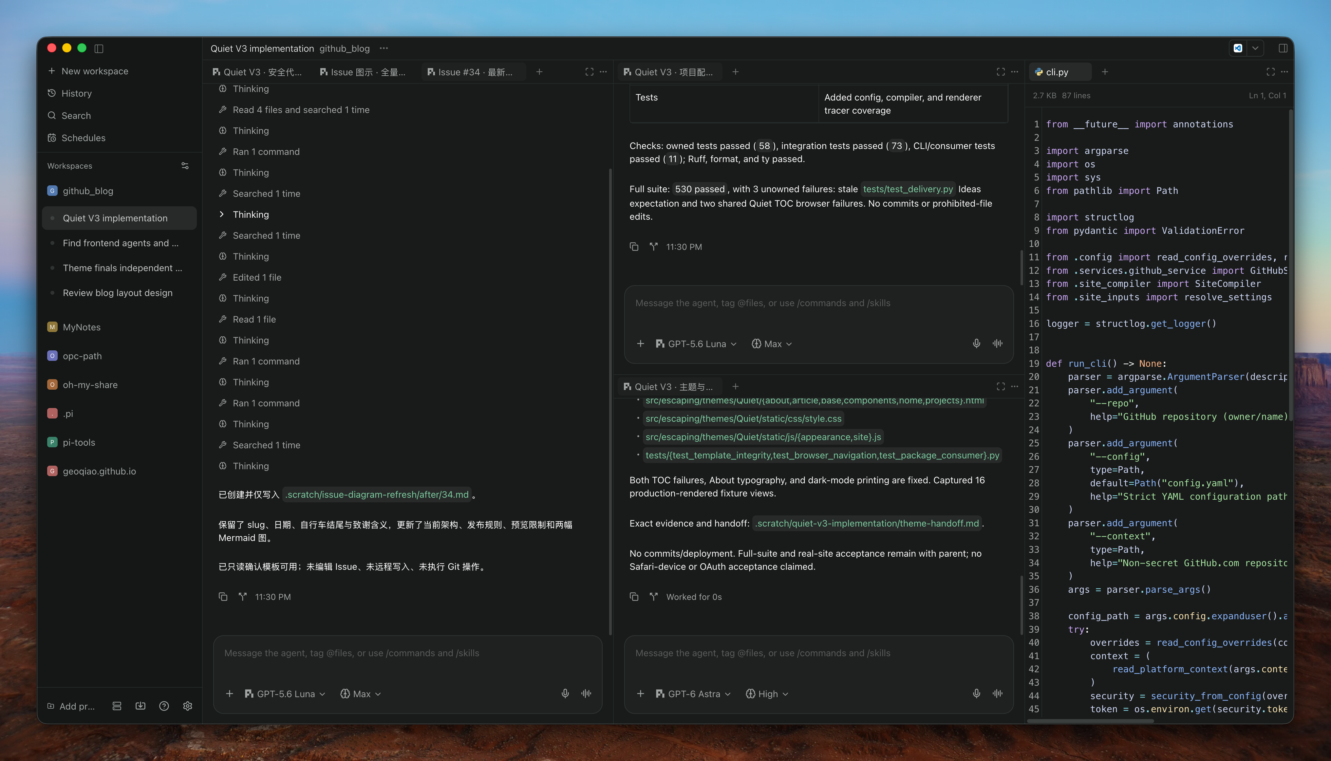Expand the Read 4 files and searched step
The width and height of the screenshot is (1331, 761).
pyautogui.click(x=294, y=110)
